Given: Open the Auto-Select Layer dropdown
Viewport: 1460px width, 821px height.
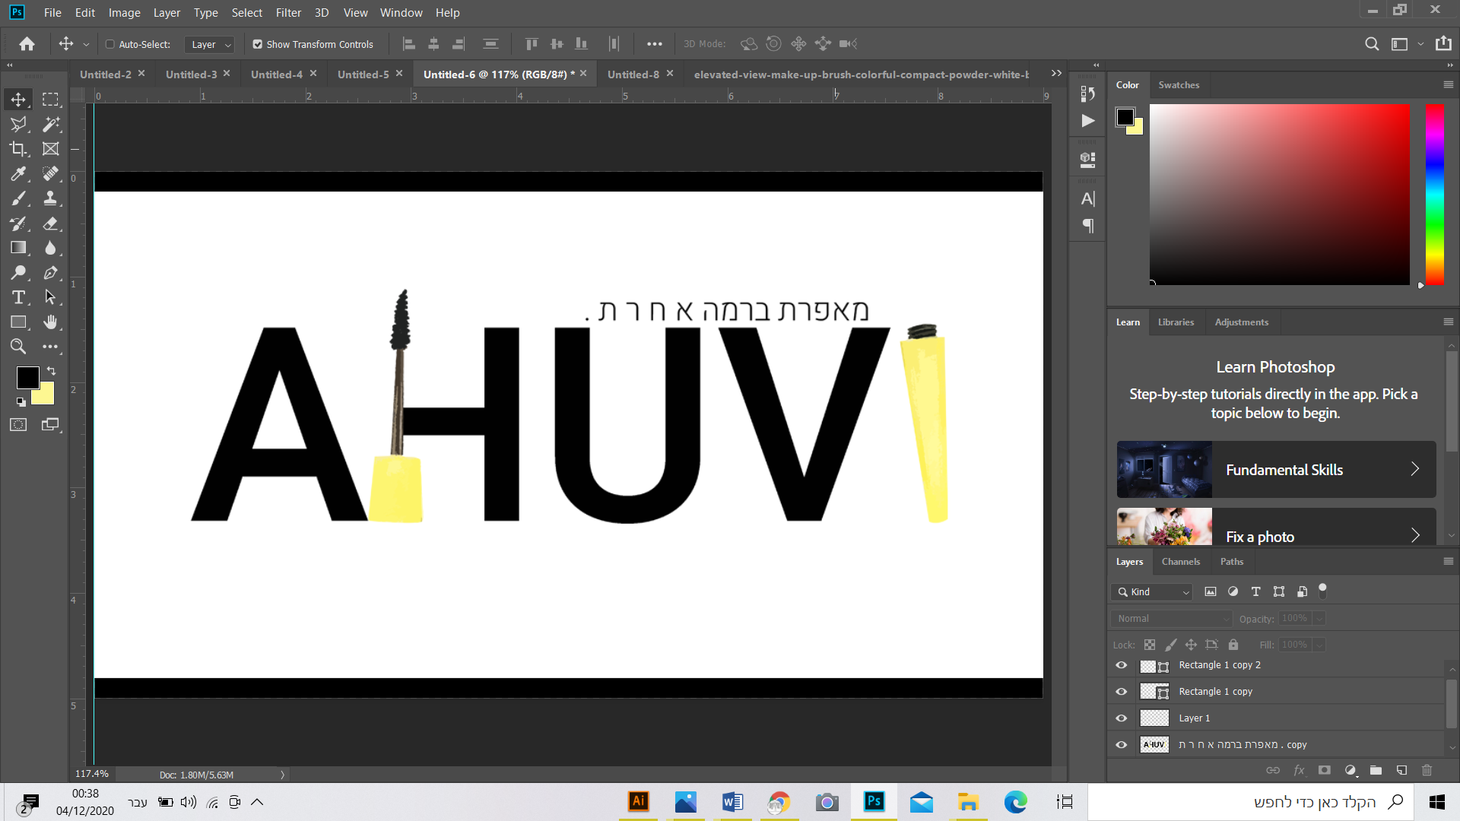Looking at the screenshot, I should (209, 45).
